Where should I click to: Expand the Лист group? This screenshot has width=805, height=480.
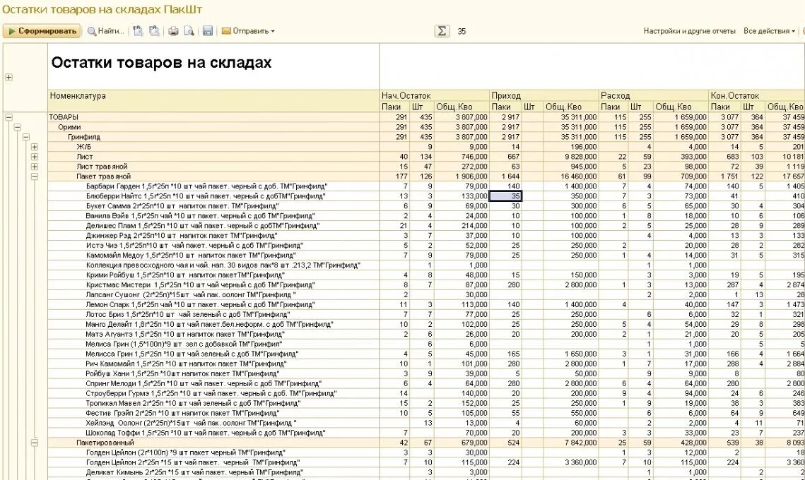[x=35, y=157]
